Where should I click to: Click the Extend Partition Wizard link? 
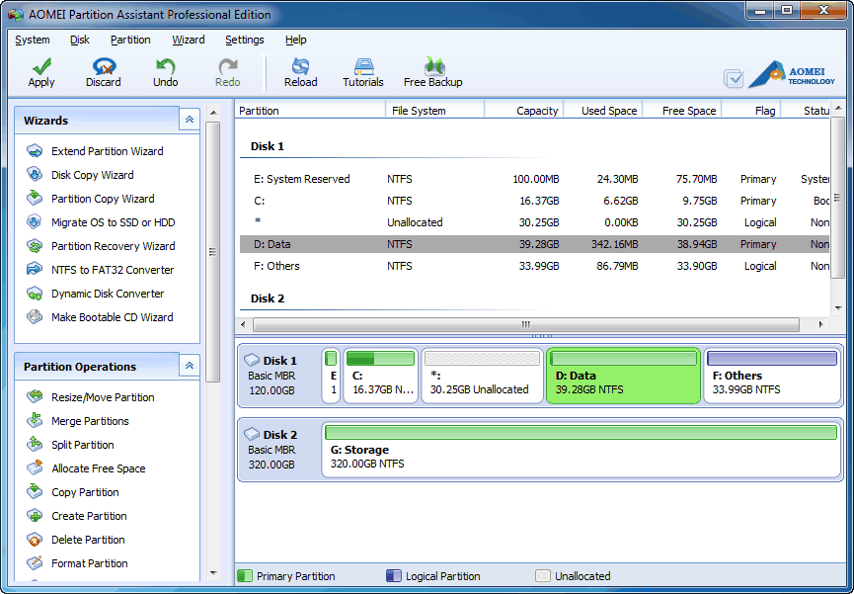coord(108,151)
